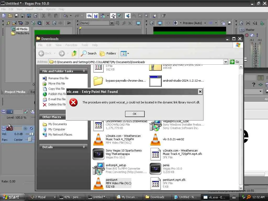Open the address bar dropdown arrow
This screenshot has height=201, width=268.
pyautogui.click(x=226, y=62)
